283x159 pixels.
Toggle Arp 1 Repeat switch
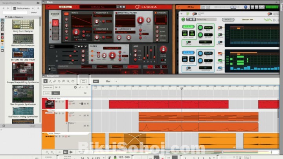[188, 42]
